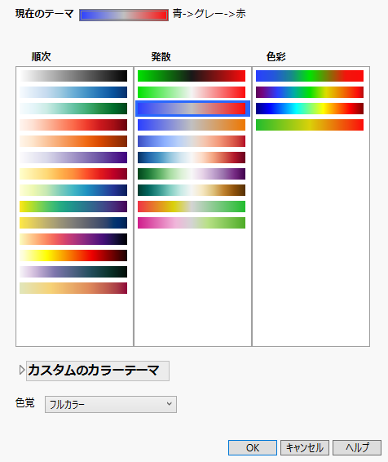Select the green-white-red diverging gradient
This screenshot has width=388, height=462.
click(x=192, y=92)
